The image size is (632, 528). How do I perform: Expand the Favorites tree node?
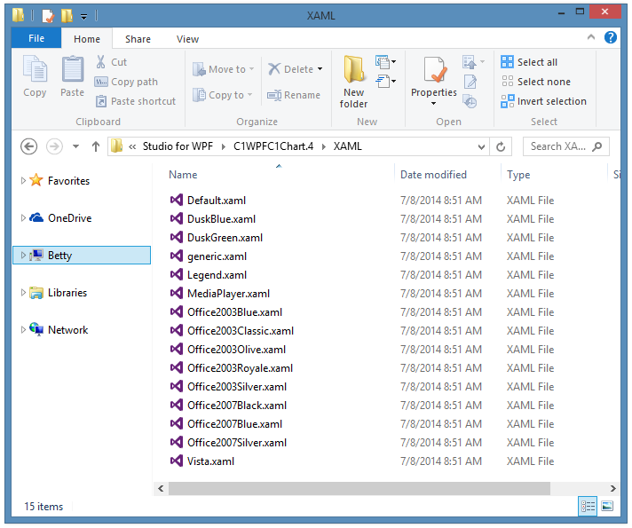coord(23,181)
